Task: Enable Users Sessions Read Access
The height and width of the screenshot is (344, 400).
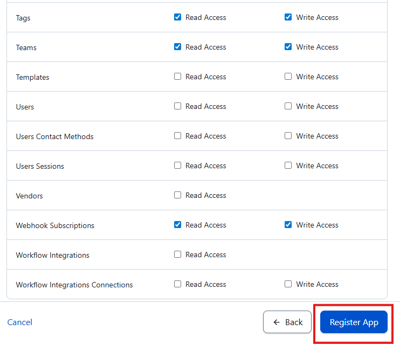Action: (x=178, y=166)
